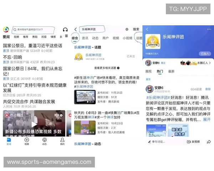Open headline 国家公祭日｜84年，我们从未忘记
214x171 pixels.
click(32, 71)
